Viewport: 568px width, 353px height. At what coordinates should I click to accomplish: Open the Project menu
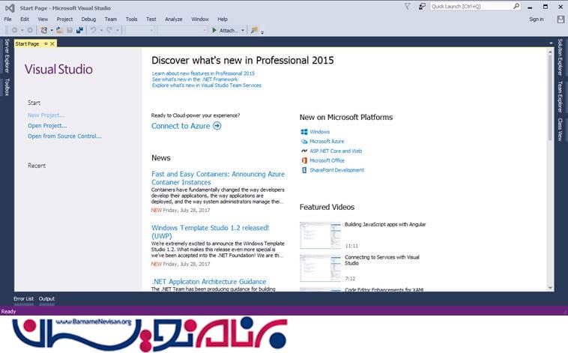[x=64, y=19]
